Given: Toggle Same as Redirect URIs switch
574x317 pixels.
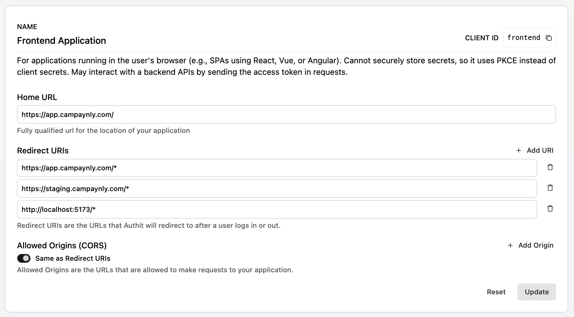Looking at the screenshot, I should click(24, 258).
